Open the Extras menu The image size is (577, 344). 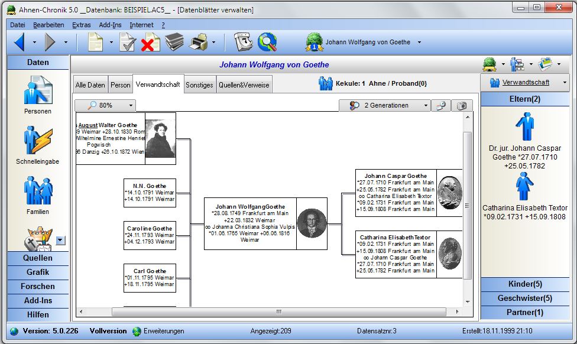(82, 25)
